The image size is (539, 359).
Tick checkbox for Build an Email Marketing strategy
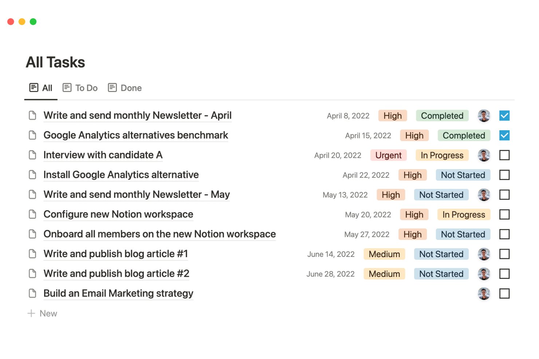click(504, 294)
